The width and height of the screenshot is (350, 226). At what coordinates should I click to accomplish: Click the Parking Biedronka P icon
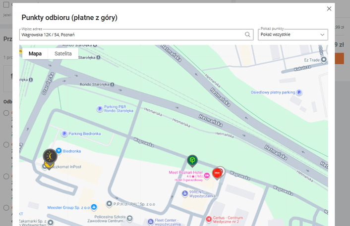(x=64, y=134)
